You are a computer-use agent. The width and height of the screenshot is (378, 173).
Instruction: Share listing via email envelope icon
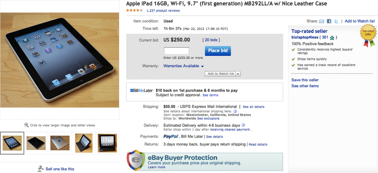(322, 21)
